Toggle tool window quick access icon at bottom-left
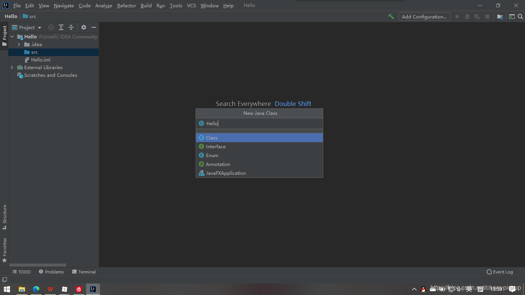 click(5, 280)
